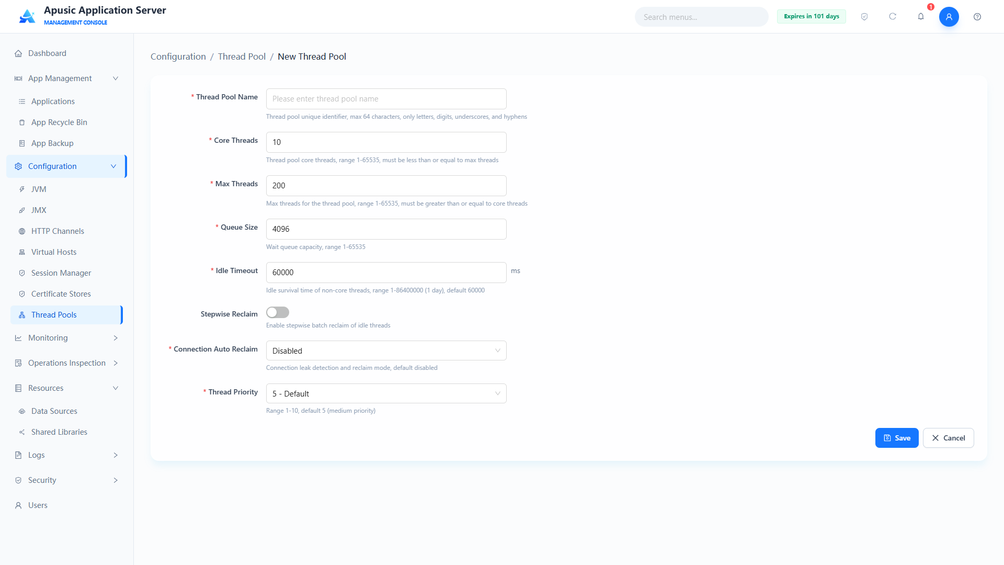1004x565 pixels.
Task: Click the refresh icon in the header
Action: 893,17
